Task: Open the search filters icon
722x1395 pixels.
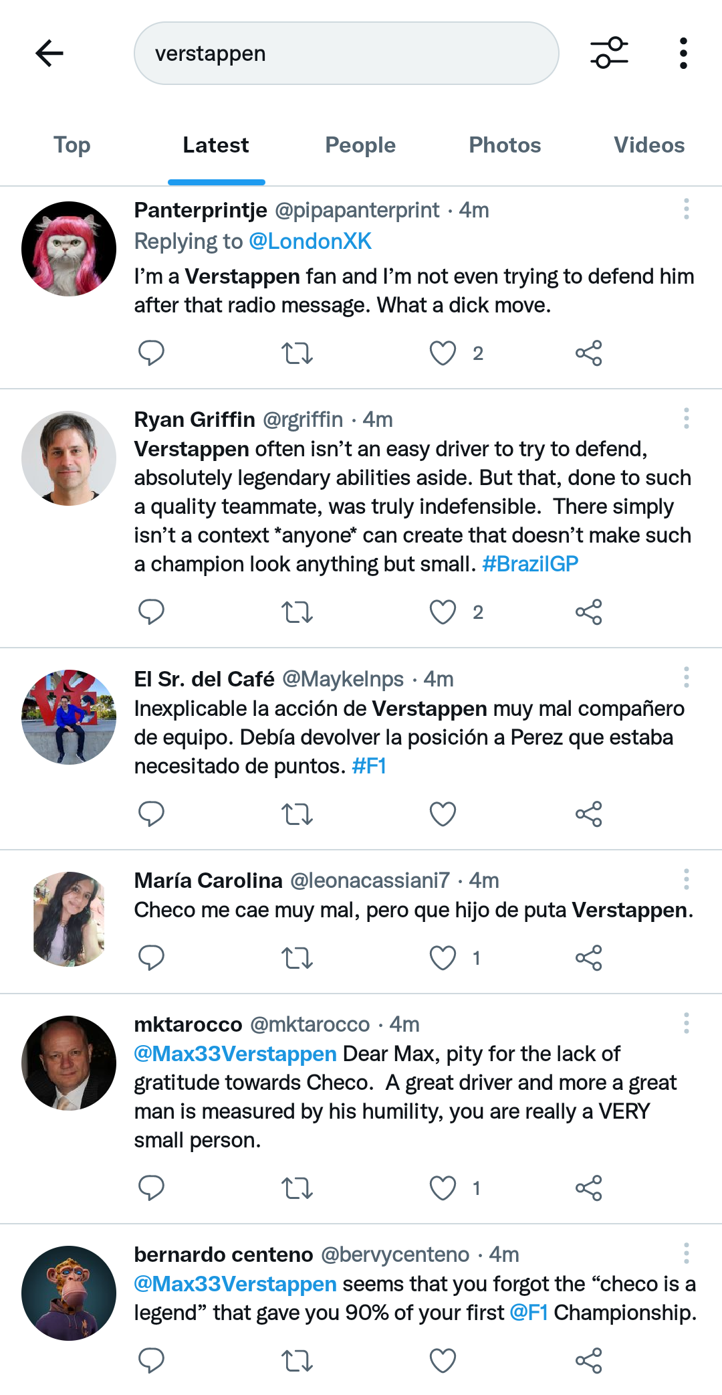Action: 609,54
